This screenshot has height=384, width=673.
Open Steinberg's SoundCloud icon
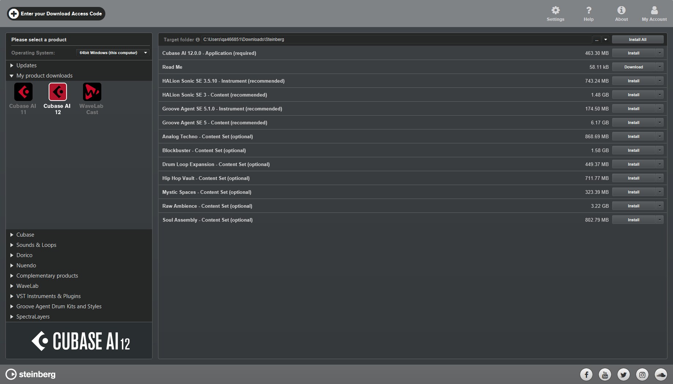661,374
